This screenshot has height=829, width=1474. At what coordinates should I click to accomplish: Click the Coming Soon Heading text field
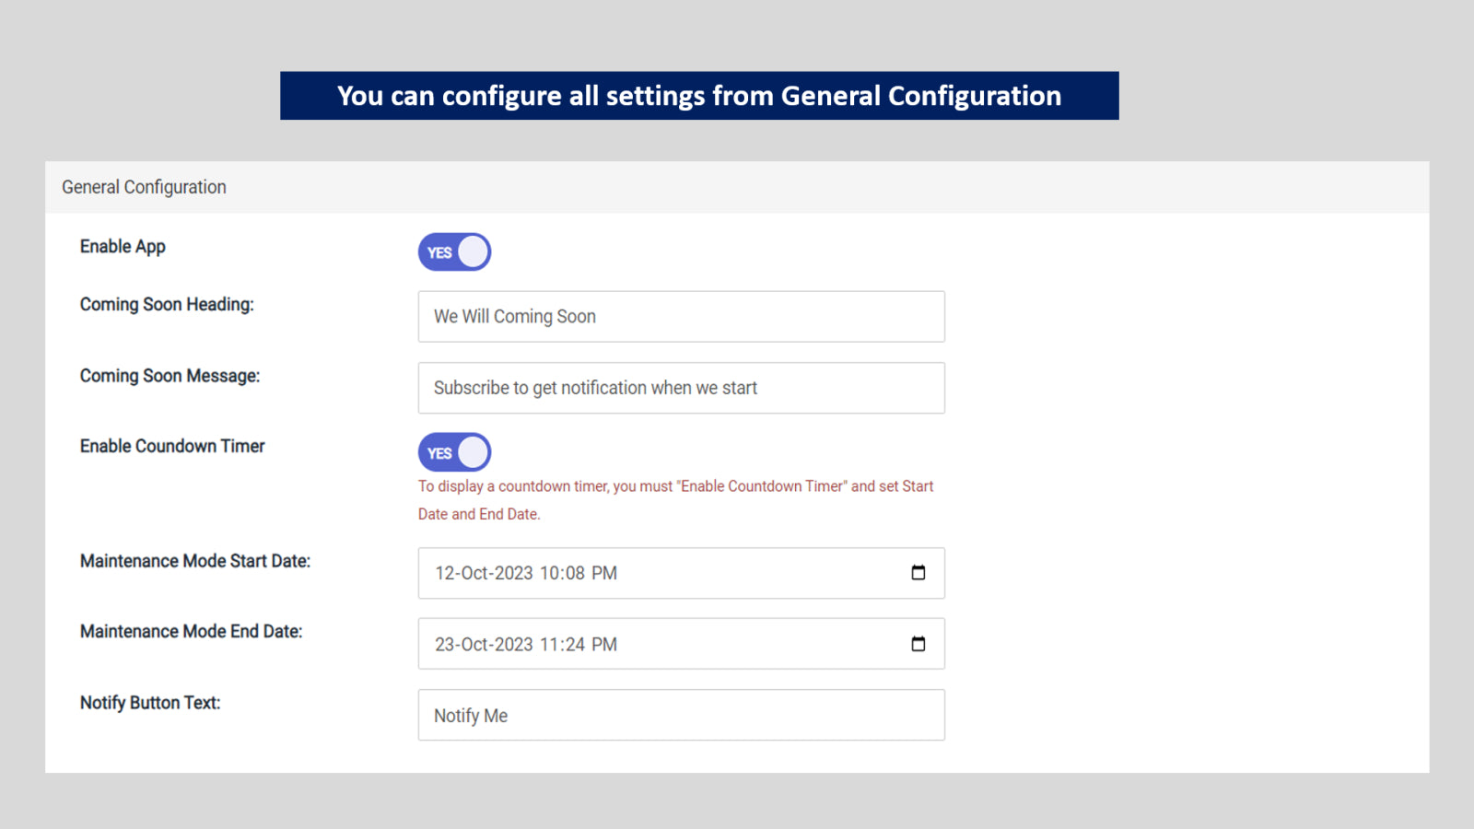coord(681,317)
